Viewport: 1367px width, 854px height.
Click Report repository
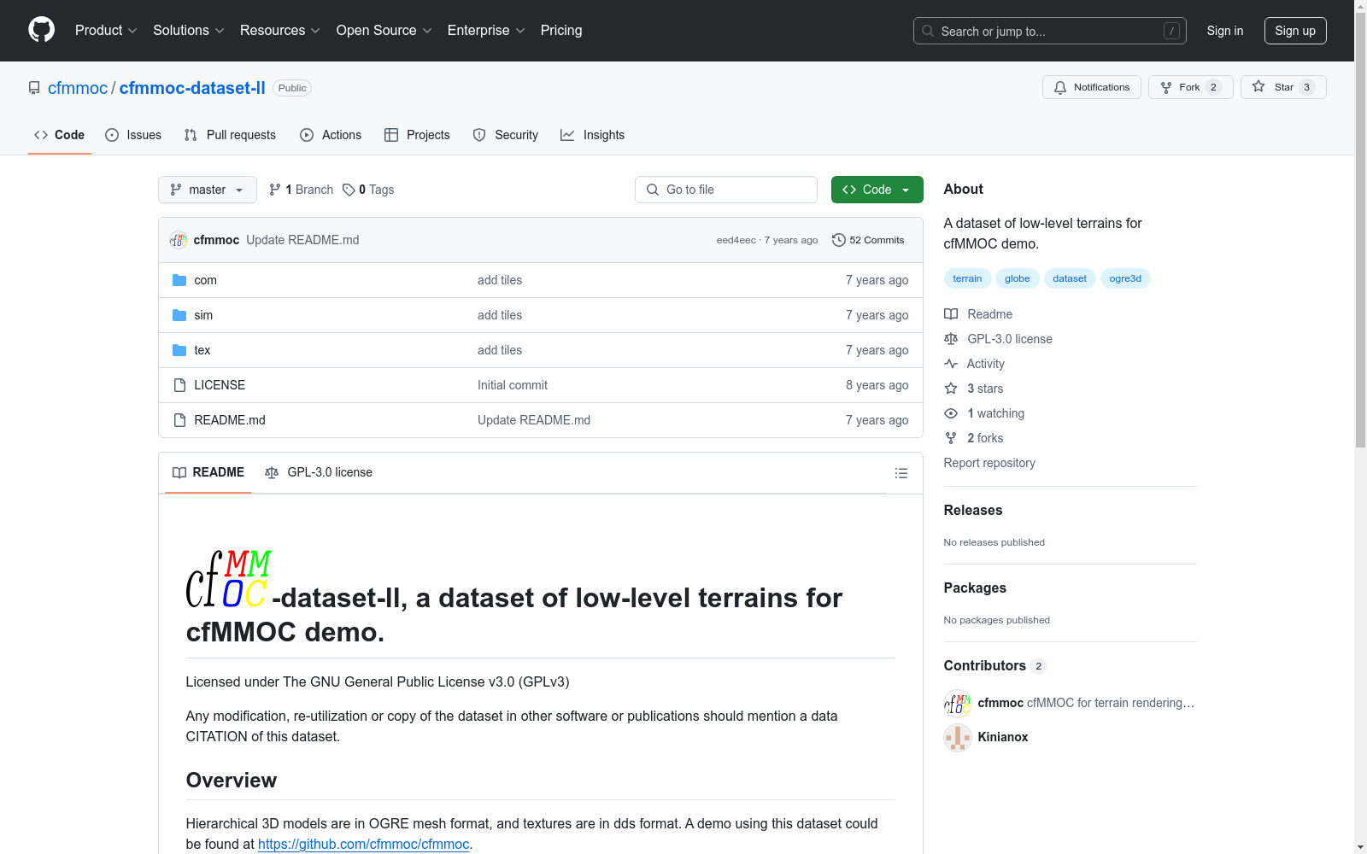(x=989, y=463)
